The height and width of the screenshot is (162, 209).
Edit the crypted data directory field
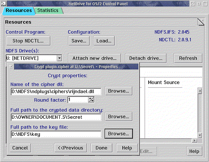point(56,117)
